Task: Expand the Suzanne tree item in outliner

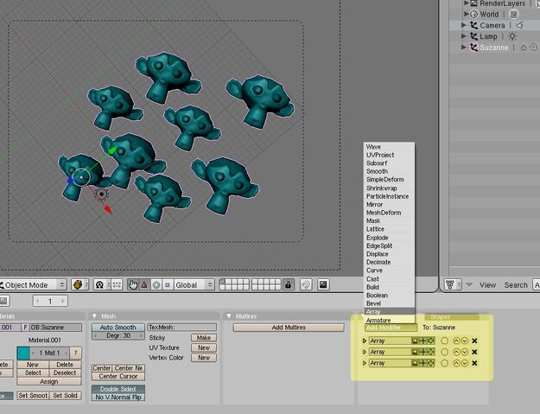Action: click(464, 48)
